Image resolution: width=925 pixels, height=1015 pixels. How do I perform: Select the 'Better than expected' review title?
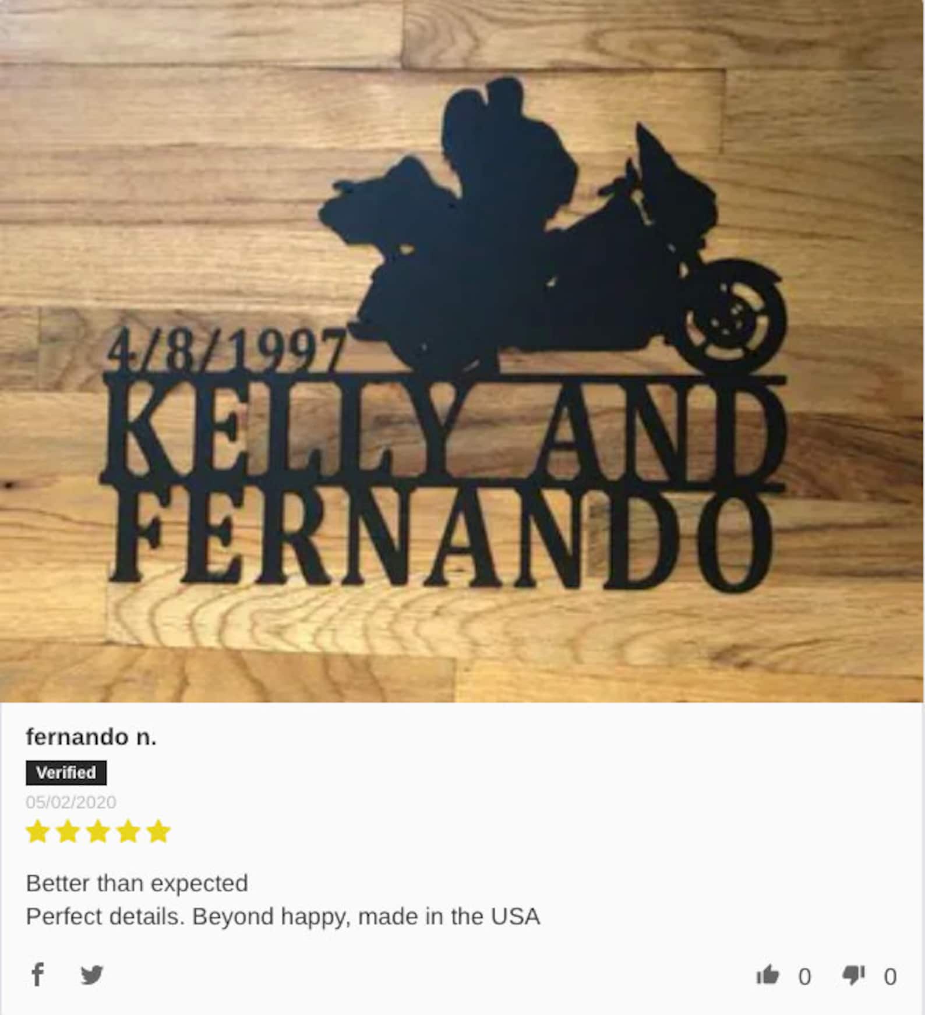tap(137, 883)
